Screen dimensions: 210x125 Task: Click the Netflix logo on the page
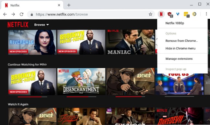[18, 25]
